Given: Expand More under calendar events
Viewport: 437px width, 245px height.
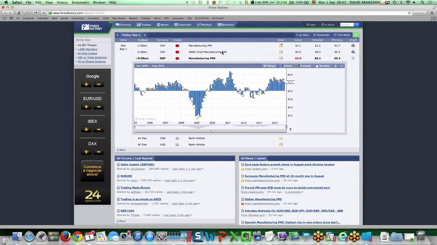Looking at the screenshot, I should pyautogui.click(x=121, y=150).
